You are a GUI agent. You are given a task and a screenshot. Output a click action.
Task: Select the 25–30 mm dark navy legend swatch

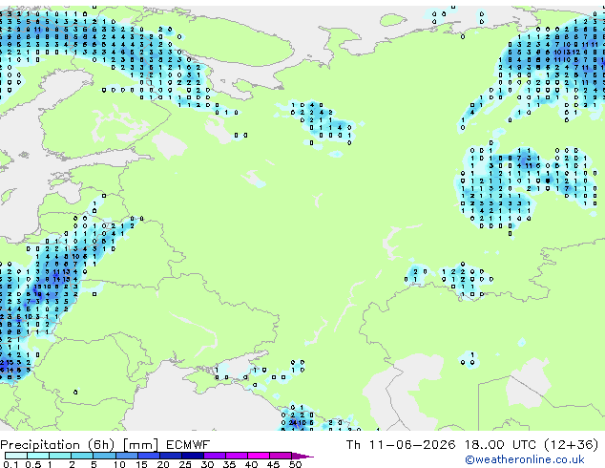[193, 456]
